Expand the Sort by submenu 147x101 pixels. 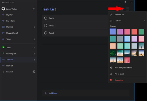click(x=127, y=21)
